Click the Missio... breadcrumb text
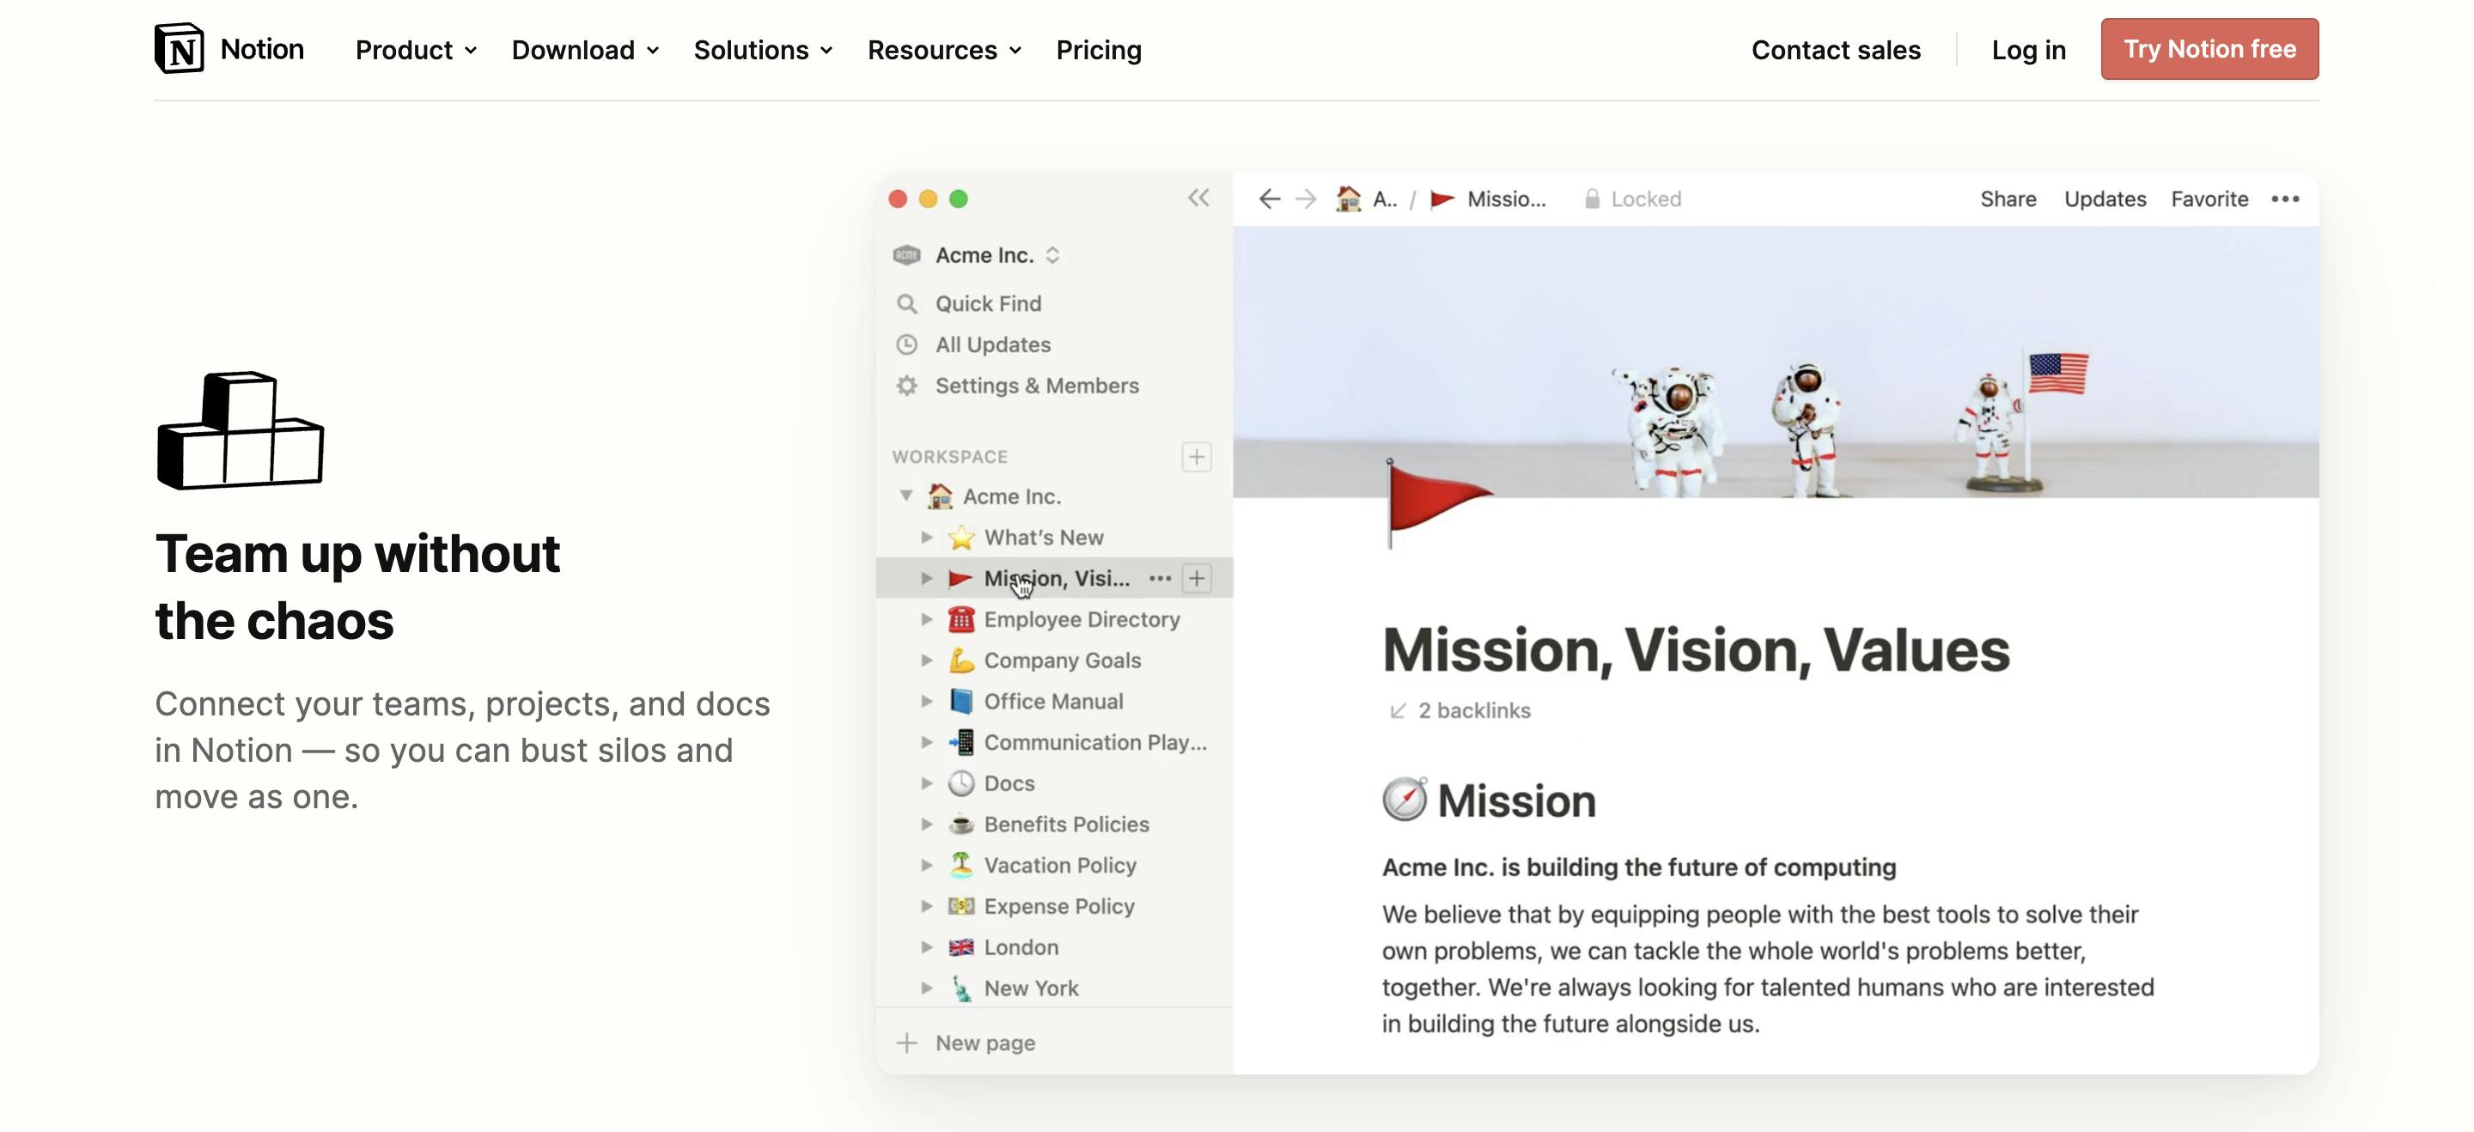 tap(1506, 198)
